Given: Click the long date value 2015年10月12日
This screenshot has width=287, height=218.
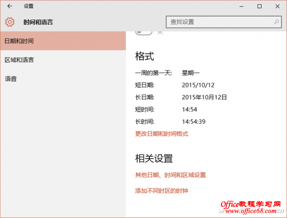Looking at the screenshot, I should pyautogui.click(x=204, y=97).
